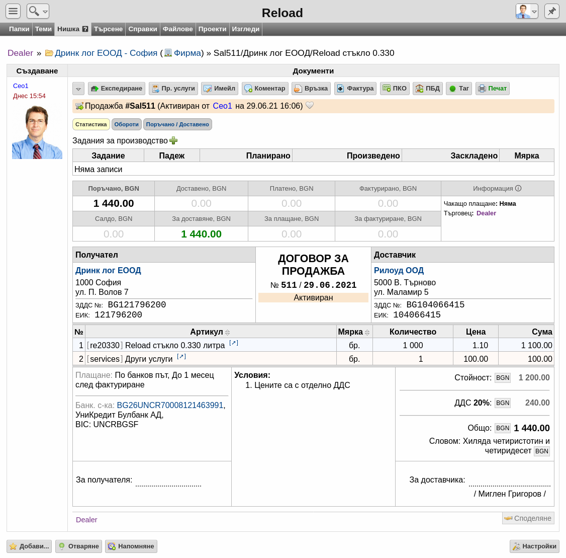Open the search magnifier dropdown
This screenshot has width=566, height=558.
tap(38, 11)
